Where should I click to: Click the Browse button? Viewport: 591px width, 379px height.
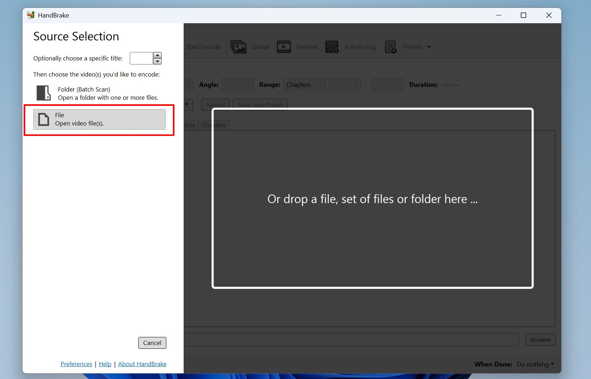540,340
